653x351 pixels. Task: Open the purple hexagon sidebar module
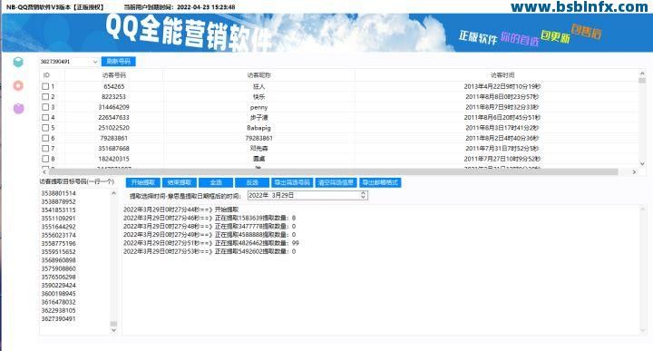[18, 109]
